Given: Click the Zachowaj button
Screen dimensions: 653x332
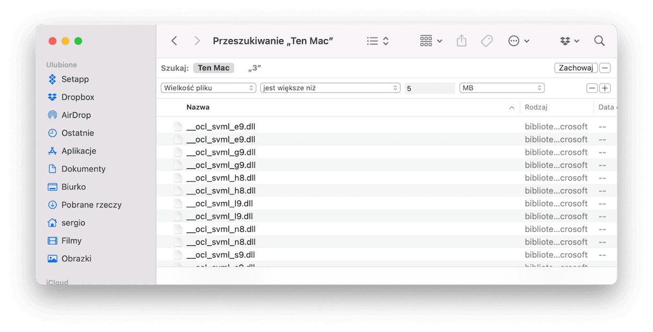Looking at the screenshot, I should (576, 68).
